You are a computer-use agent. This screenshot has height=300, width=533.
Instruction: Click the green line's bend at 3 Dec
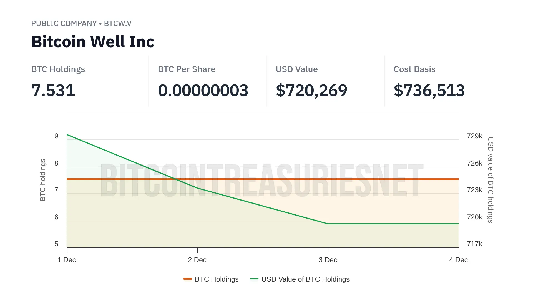coord(328,224)
